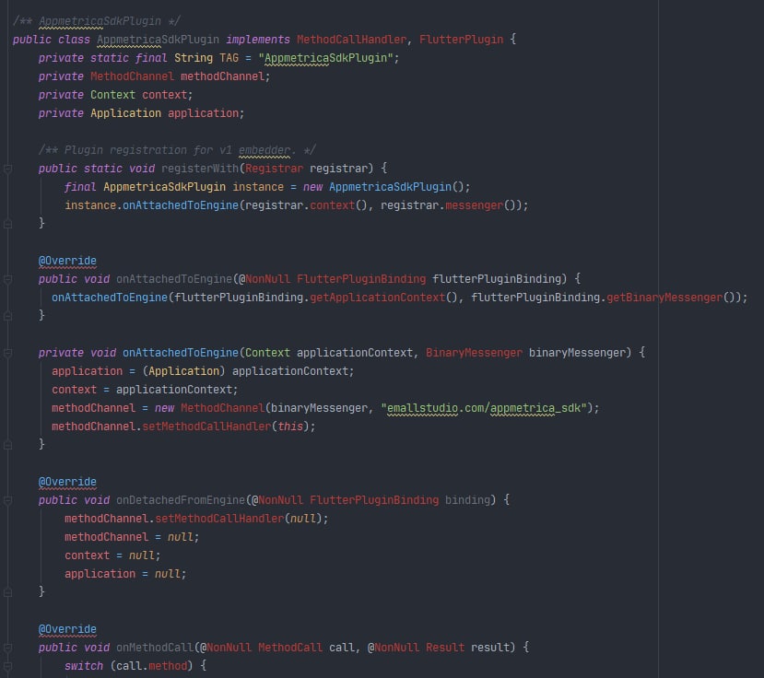Collapse the private onAttachedToEngine method
The width and height of the screenshot is (764, 678).
click(7, 353)
